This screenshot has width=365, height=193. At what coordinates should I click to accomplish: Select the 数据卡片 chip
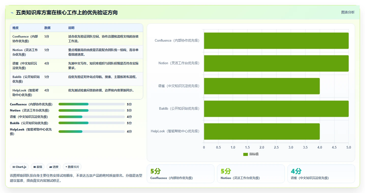pos(72,167)
